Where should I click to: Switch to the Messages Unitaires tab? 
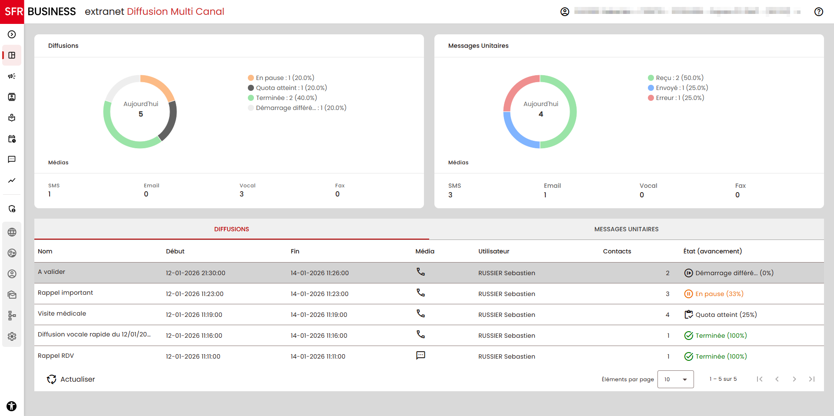click(x=626, y=229)
